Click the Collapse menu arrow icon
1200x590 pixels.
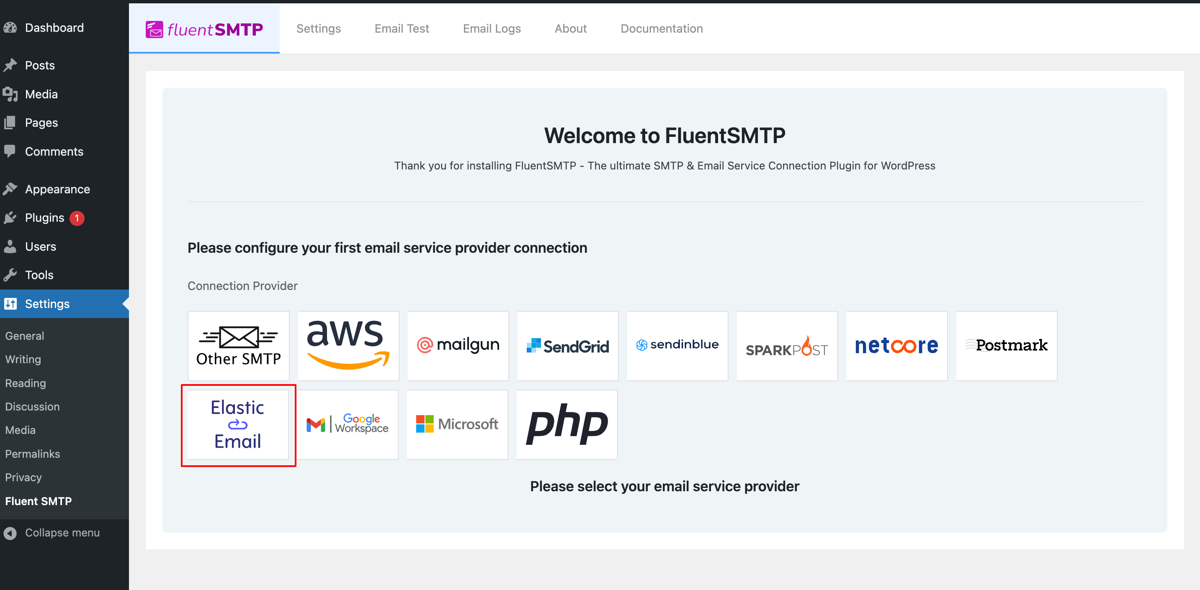[x=10, y=533]
